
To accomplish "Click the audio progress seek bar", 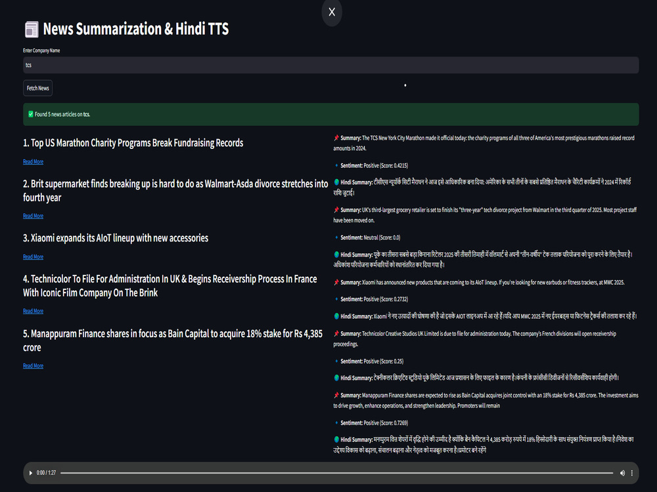I will pos(336,473).
